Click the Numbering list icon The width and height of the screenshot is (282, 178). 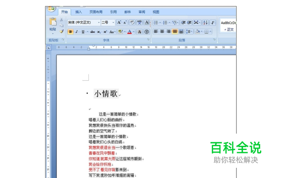tap(165, 22)
